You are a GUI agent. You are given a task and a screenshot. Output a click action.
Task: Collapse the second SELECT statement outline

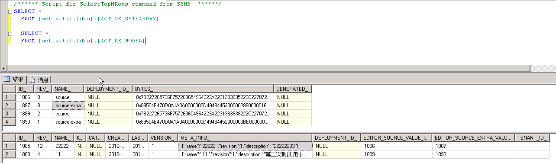tap(10, 34)
